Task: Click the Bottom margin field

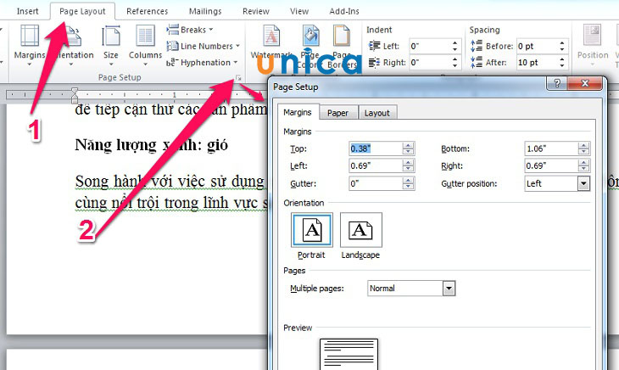Action: point(551,149)
